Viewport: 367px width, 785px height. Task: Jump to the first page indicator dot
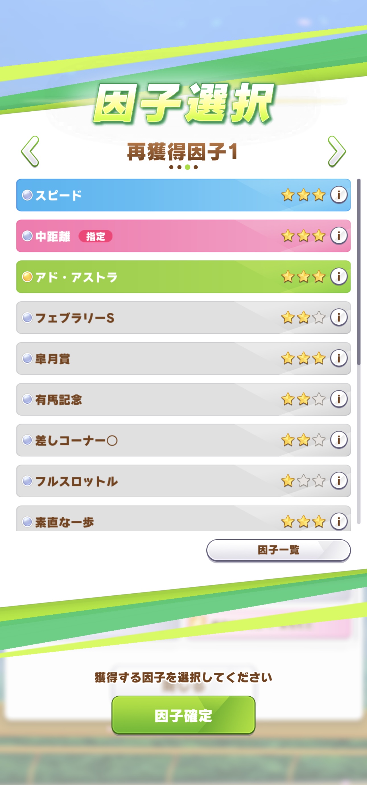(171, 167)
